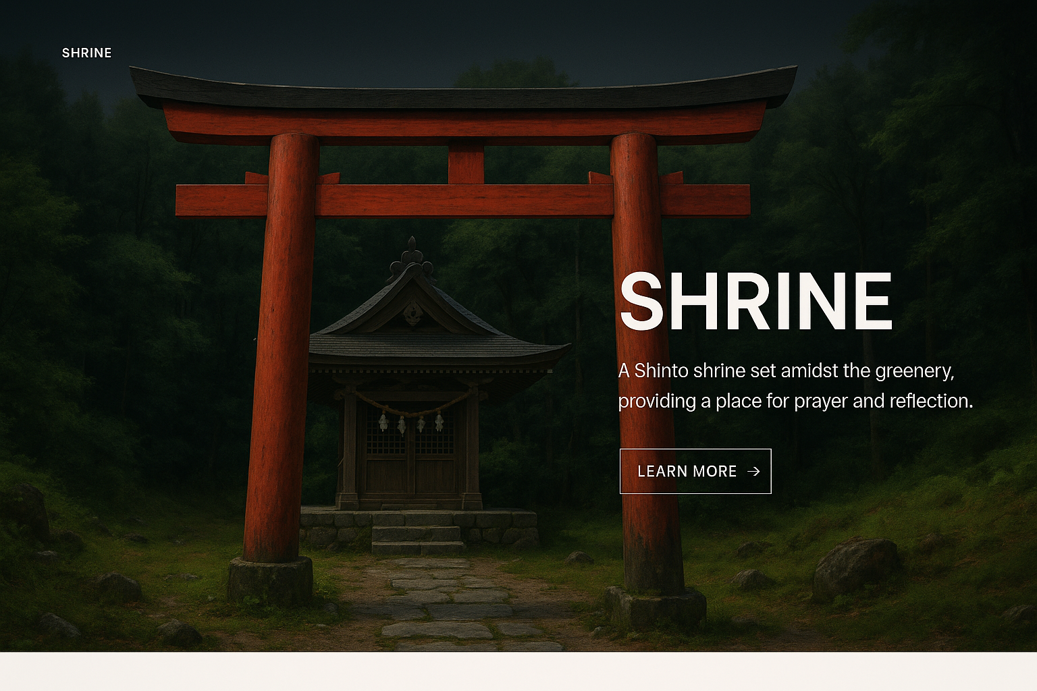Viewport: 1037px width, 691px height.
Task: Click the lower red crossbeam of the torii
Action: [463, 200]
